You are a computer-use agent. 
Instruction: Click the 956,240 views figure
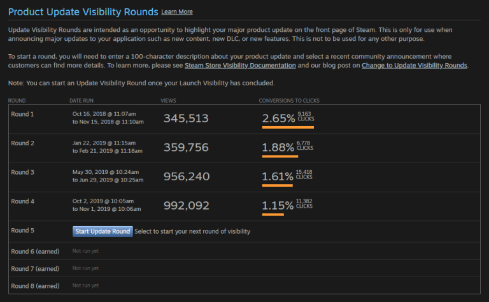click(x=186, y=176)
